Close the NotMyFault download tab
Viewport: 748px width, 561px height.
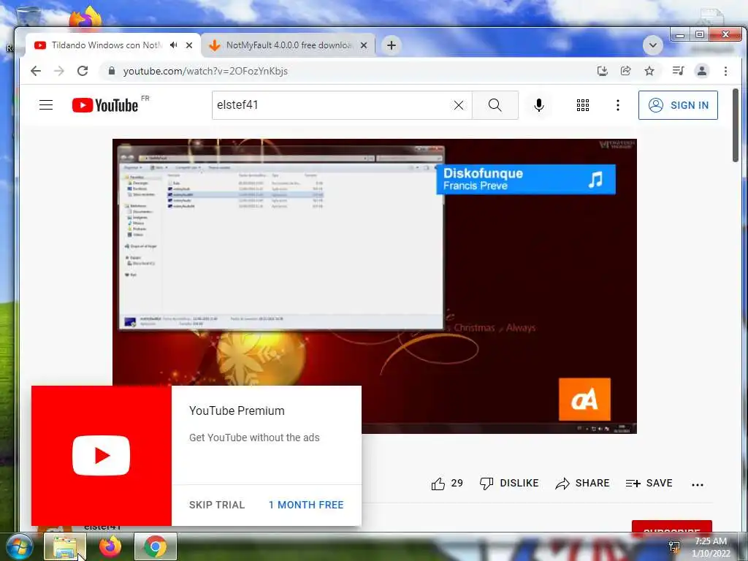tap(364, 45)
